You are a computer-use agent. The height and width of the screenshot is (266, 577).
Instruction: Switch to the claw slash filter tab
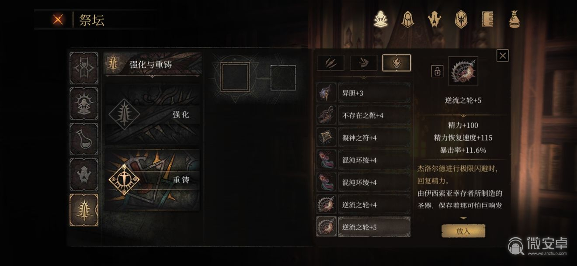[x=330, y=63]
